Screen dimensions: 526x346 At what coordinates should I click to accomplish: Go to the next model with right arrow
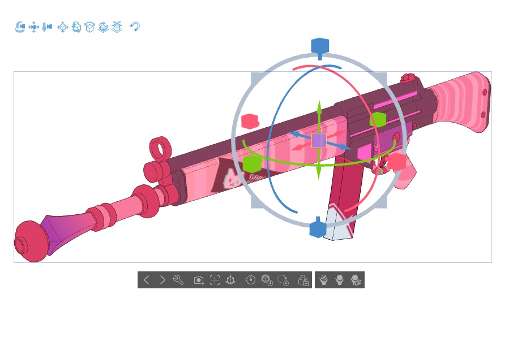162,280
